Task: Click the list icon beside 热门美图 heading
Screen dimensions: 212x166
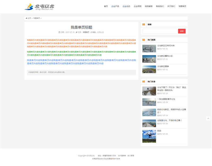Action: pyautogui.click(x=144, y=40)
